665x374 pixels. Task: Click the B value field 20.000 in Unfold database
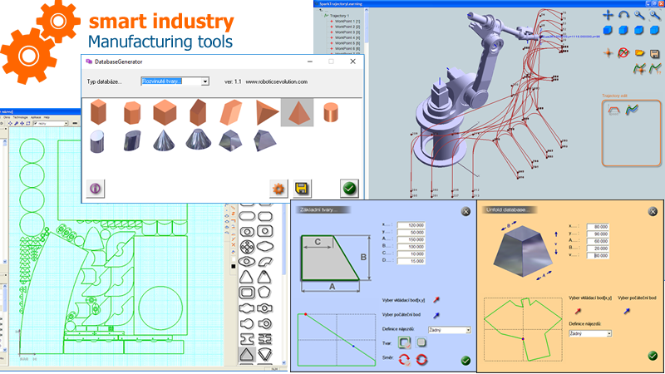pyautogui.click(x=598, y=249)
